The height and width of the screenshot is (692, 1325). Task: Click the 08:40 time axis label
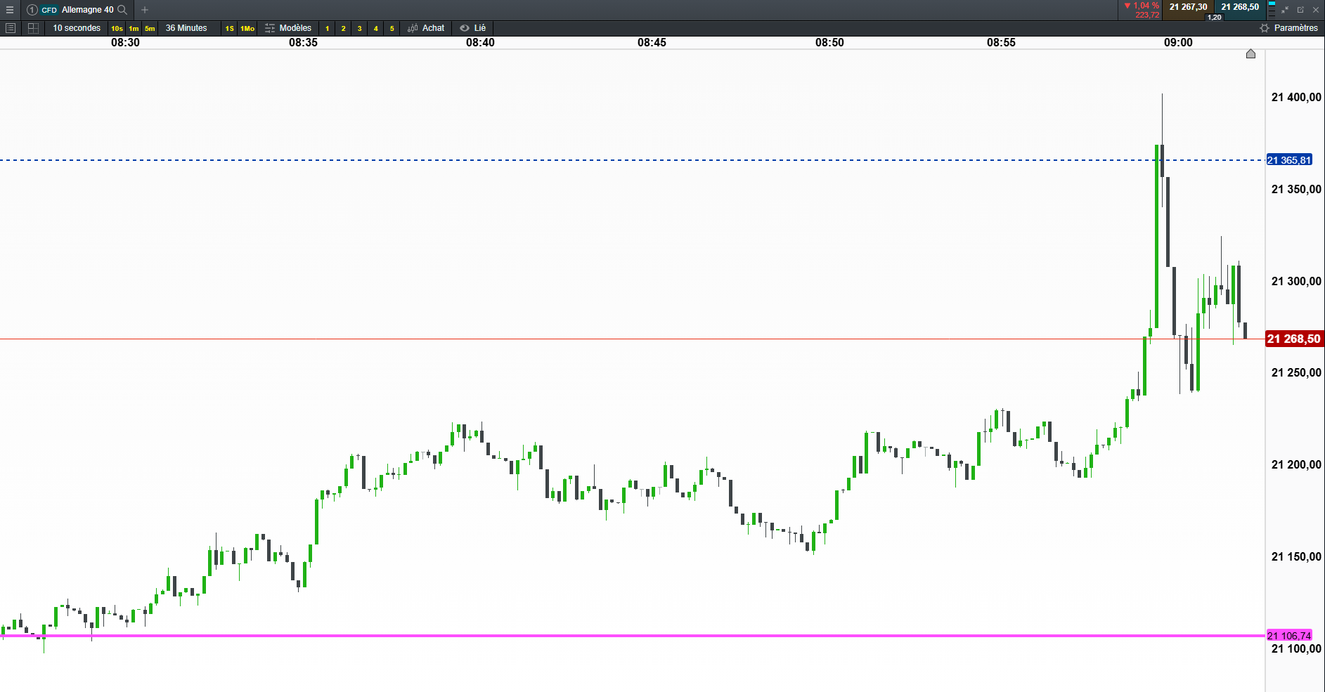[480, 42]
